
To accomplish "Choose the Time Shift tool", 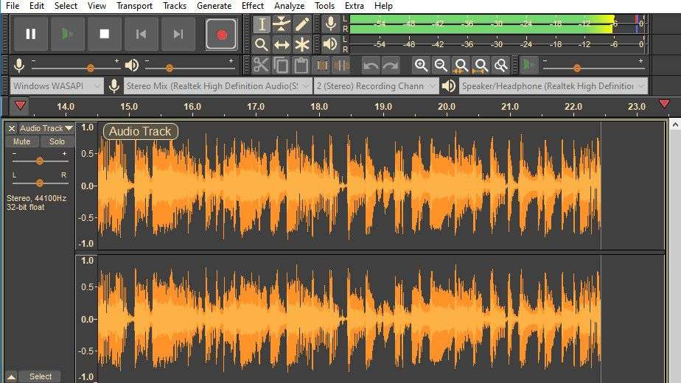I will (282, 45).
